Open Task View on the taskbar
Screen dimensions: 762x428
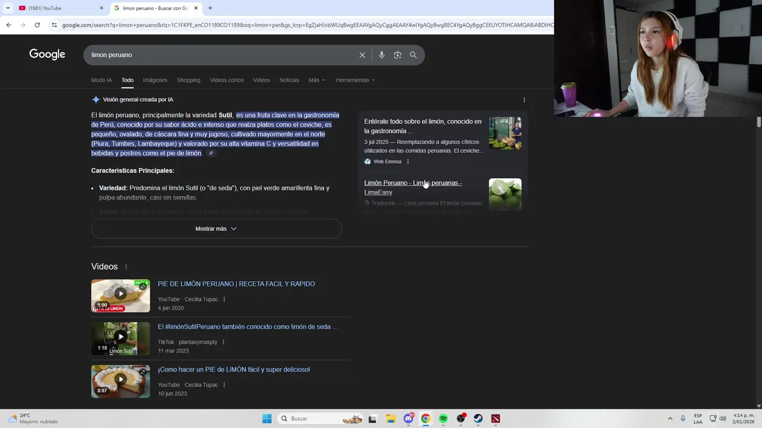pos(373,418)
